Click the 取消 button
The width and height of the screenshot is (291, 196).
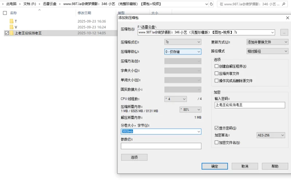pyautogui.click(x=245, y=166)
